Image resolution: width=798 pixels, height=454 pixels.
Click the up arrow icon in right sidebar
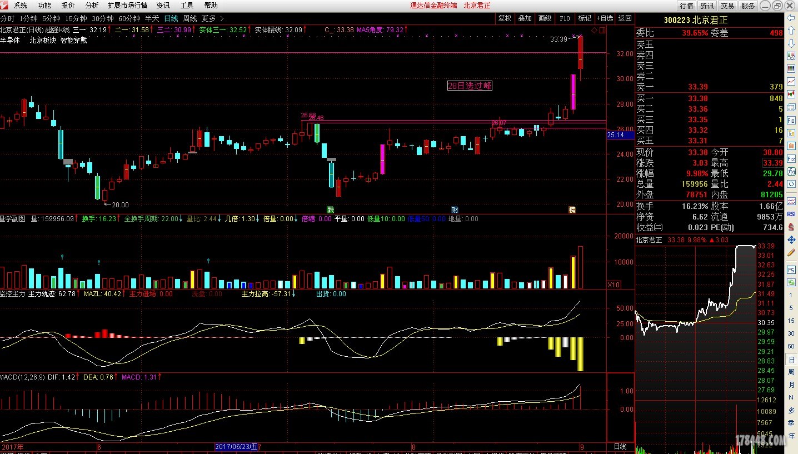[791, 31]
